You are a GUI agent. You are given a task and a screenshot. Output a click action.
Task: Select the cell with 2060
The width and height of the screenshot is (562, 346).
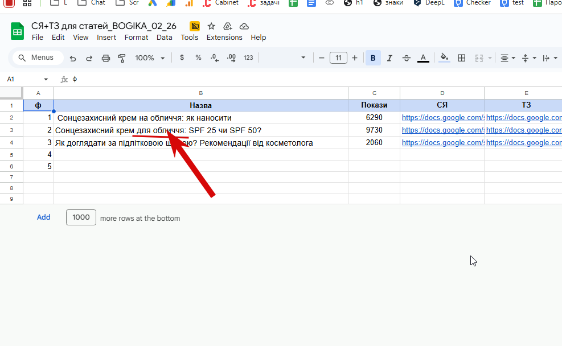pyautogui.click(x=374, y=143)
